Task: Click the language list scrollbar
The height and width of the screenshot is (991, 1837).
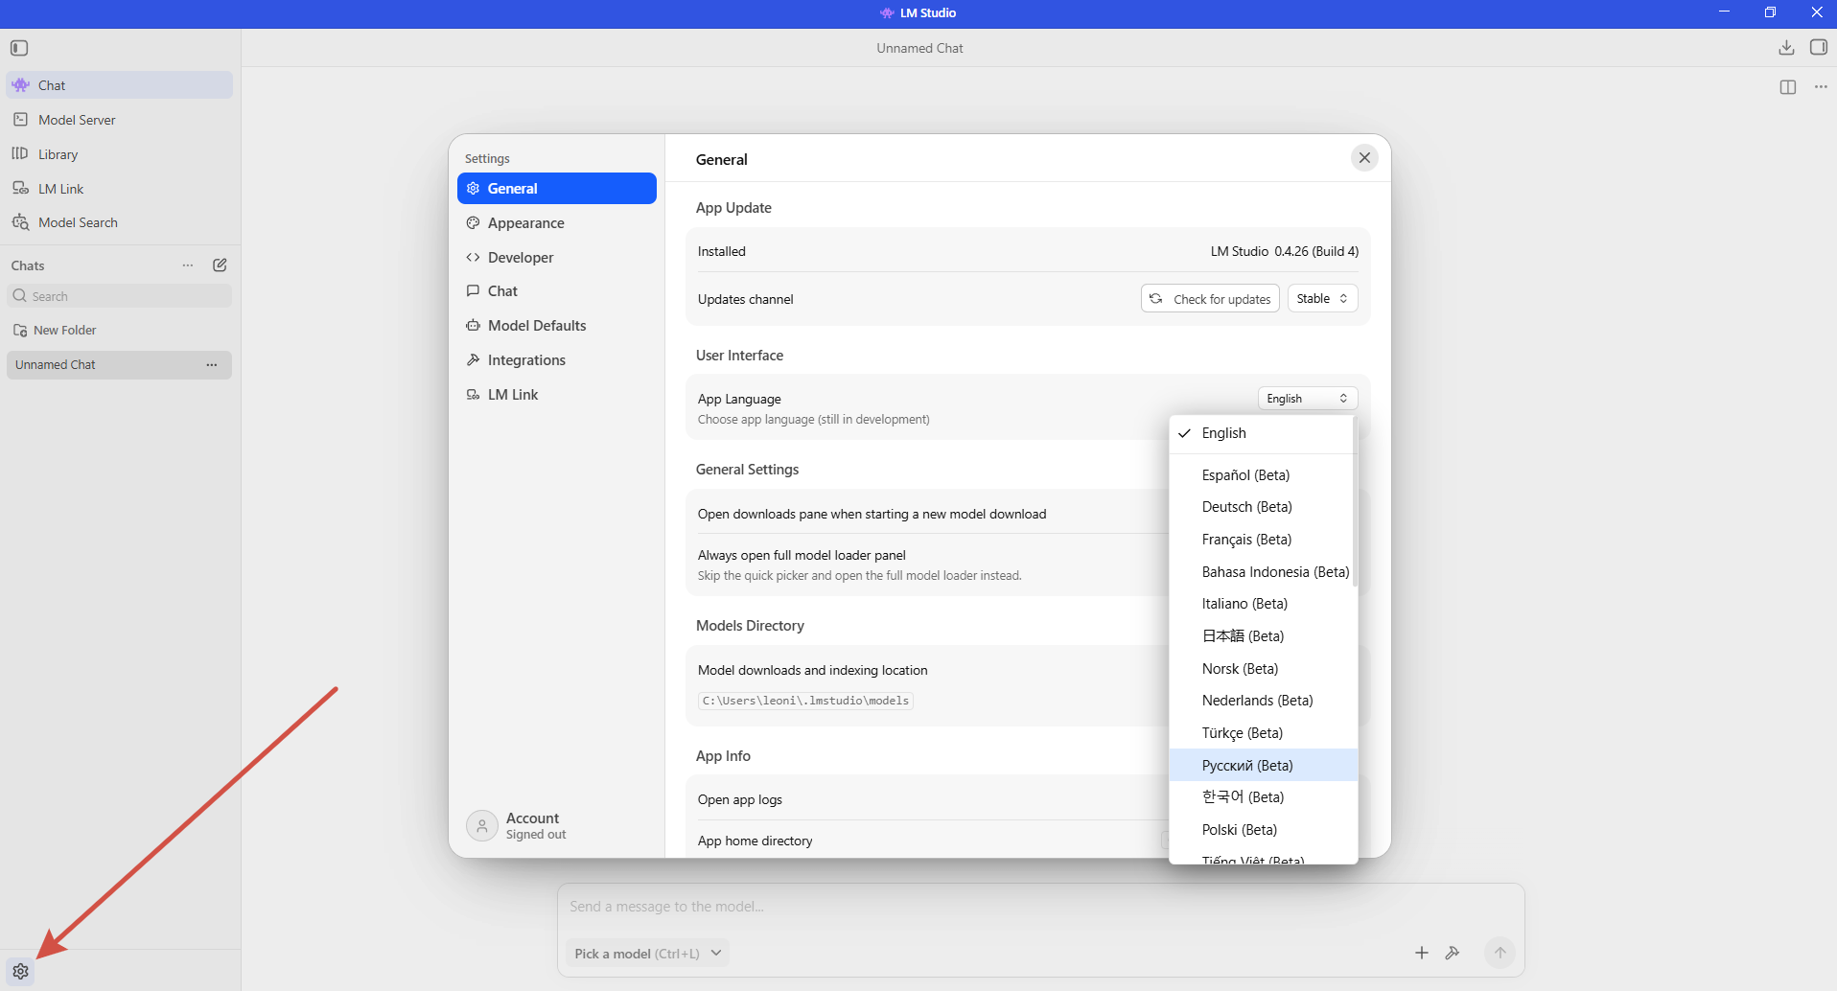Action: [1355, 501]
